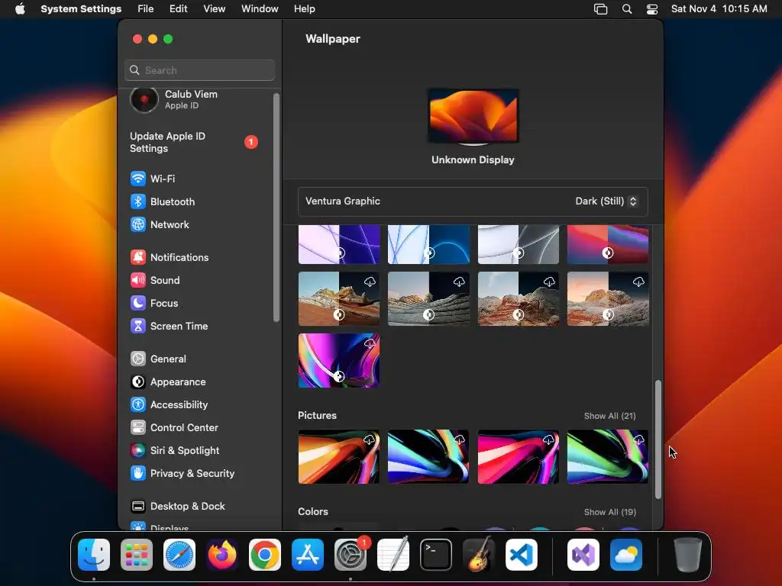This screenshot has height=586, width=782.
Task: Select second gray rock landscape wallpaper
Action: [x=428, y=298]
